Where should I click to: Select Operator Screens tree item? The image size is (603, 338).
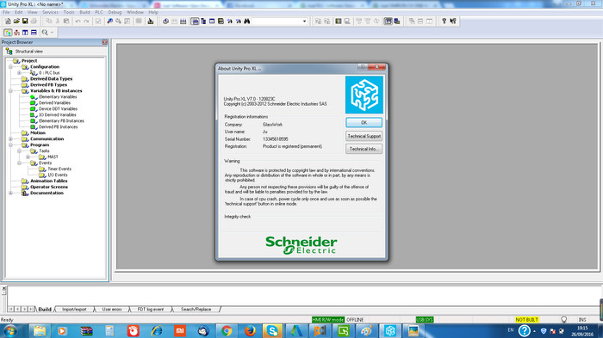49,187
